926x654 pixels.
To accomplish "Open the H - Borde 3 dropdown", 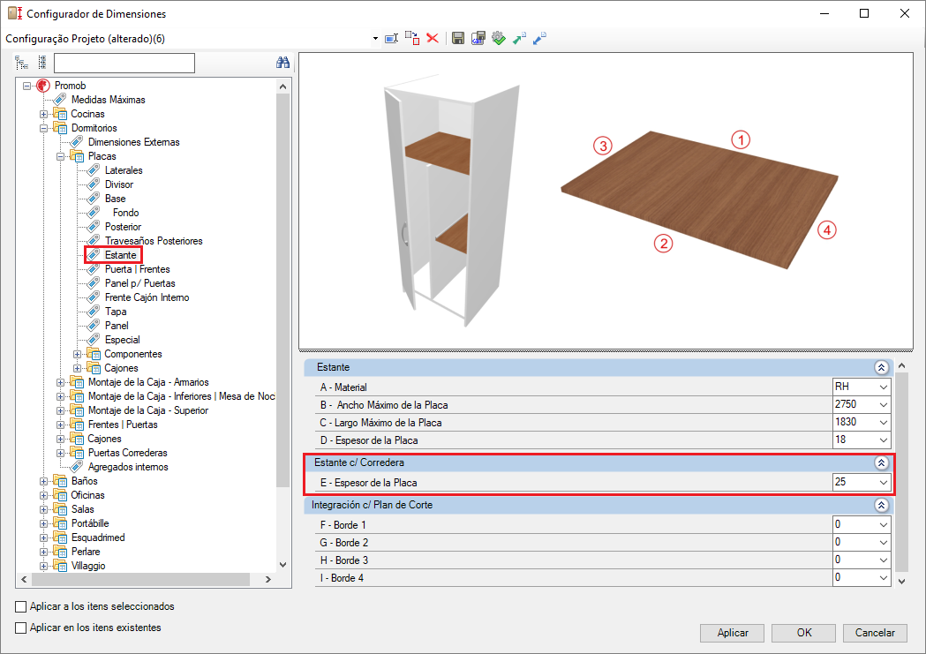I will tap(884, 560).
